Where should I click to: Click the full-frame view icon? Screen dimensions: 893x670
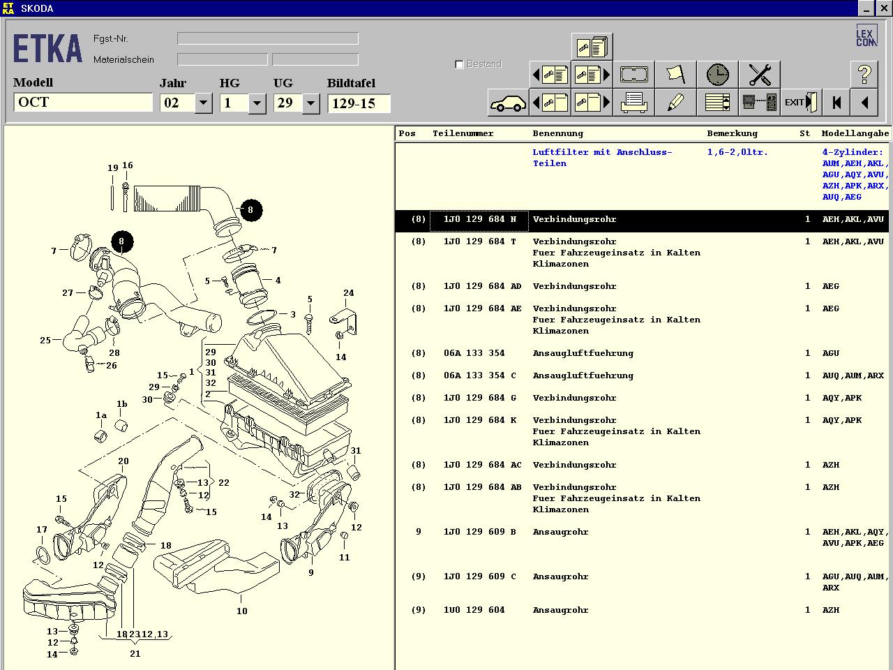[633, 74]
